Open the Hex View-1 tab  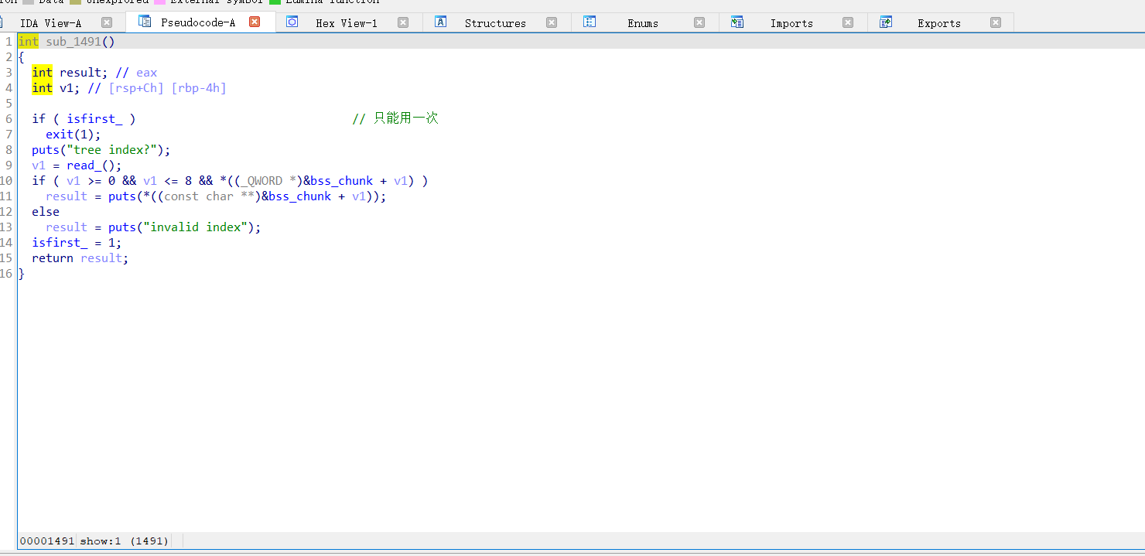pos(347,23)
